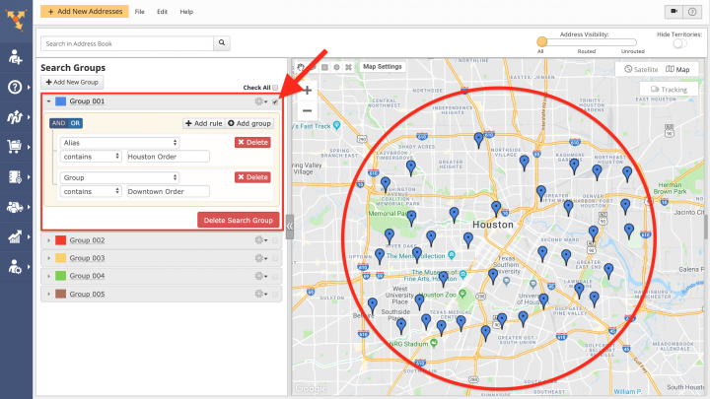Open the routes sidebar icon
Screen dimensions: 710x399
(15, 116)
